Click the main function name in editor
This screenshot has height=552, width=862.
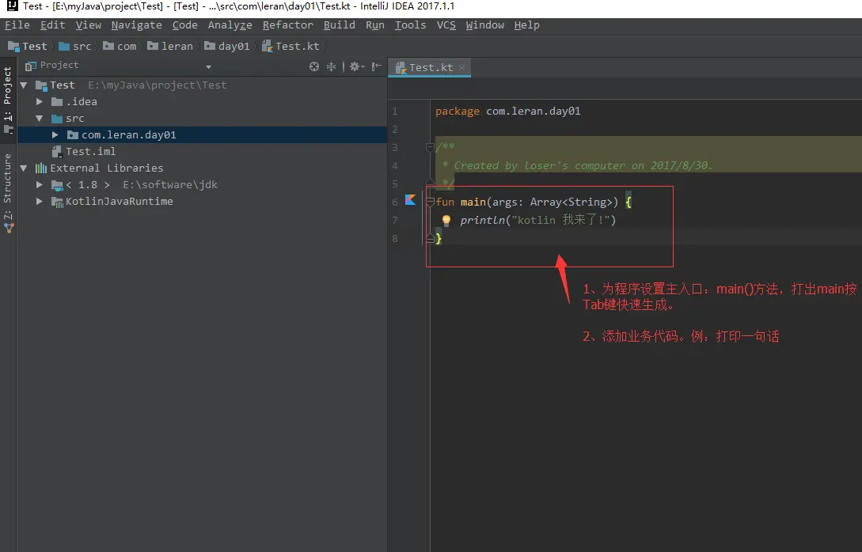(x=473, y=202)
